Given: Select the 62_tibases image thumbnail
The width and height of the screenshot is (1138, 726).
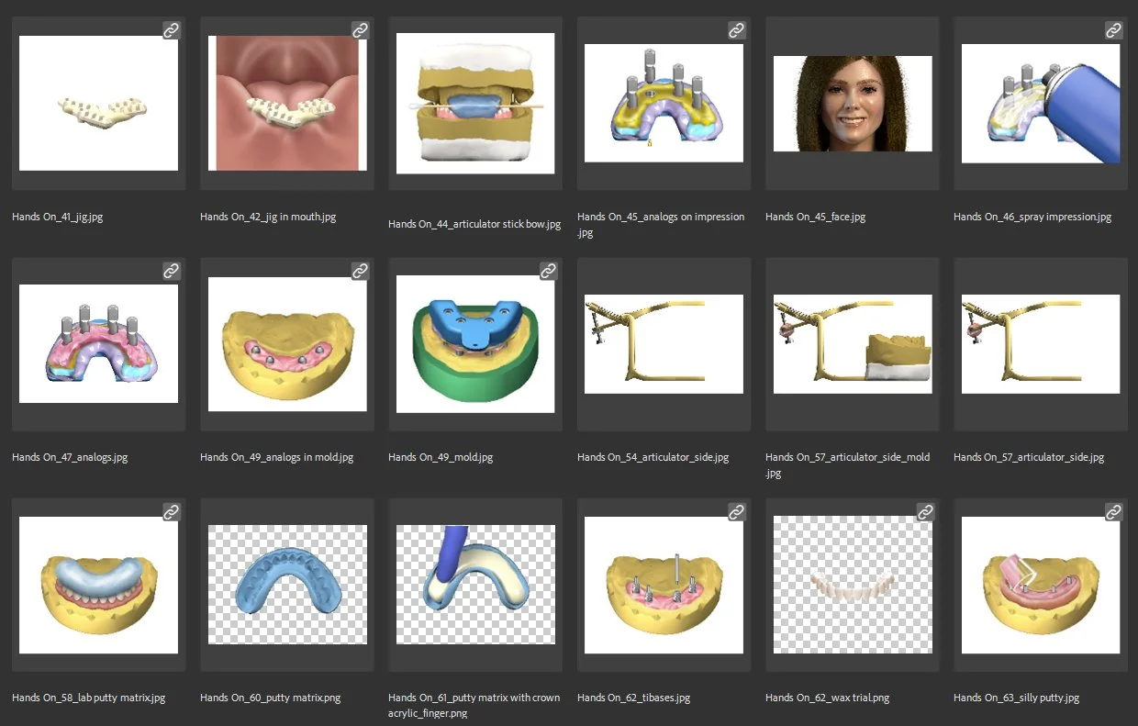Looking at the screenshot, I should (x=664, y=585).
